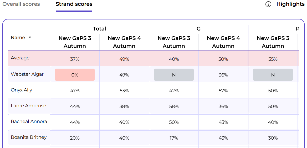
Task: Click the Name column sort arrow
Action: [x=30, y=38]
